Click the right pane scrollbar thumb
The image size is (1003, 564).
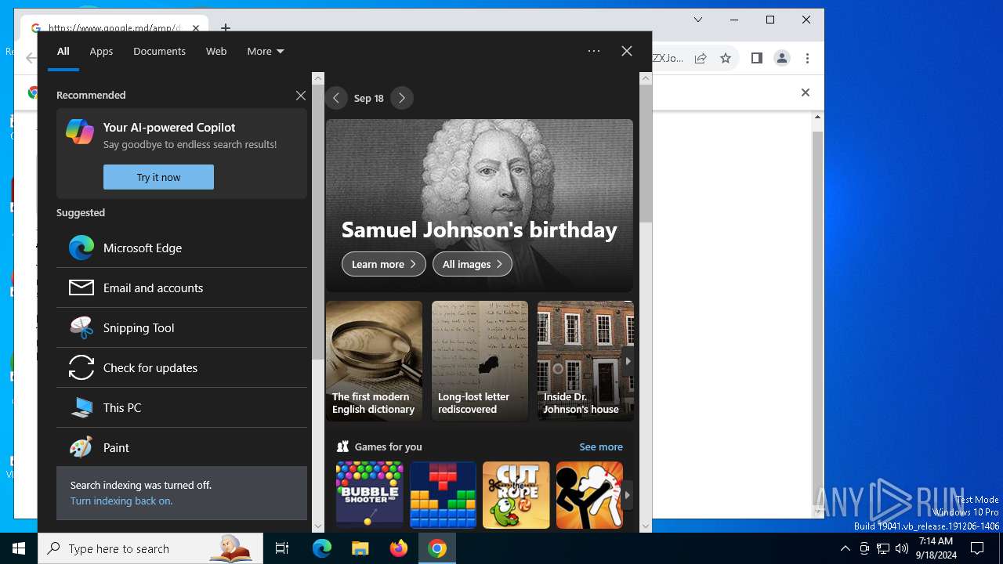pos(646,153)
